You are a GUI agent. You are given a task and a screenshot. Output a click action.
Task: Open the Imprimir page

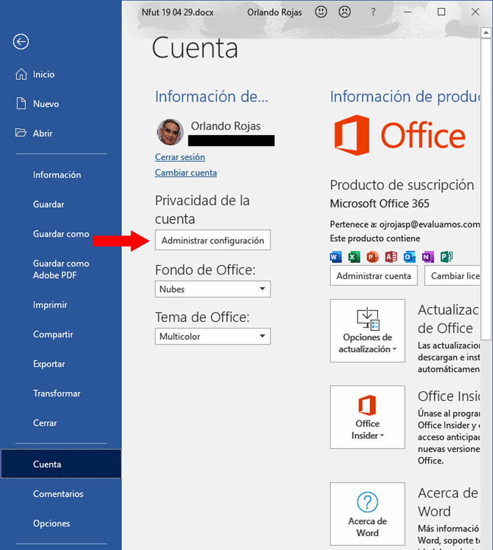coord(50,305)
